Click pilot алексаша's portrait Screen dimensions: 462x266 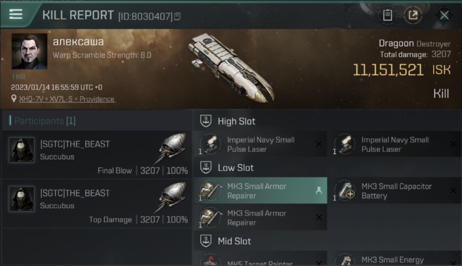pyautogui.click(x=29, y=51)
